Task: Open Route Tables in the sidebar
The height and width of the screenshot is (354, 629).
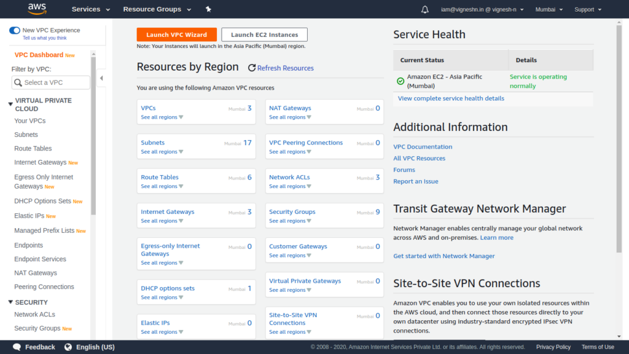Action: (x=33, y=149)
